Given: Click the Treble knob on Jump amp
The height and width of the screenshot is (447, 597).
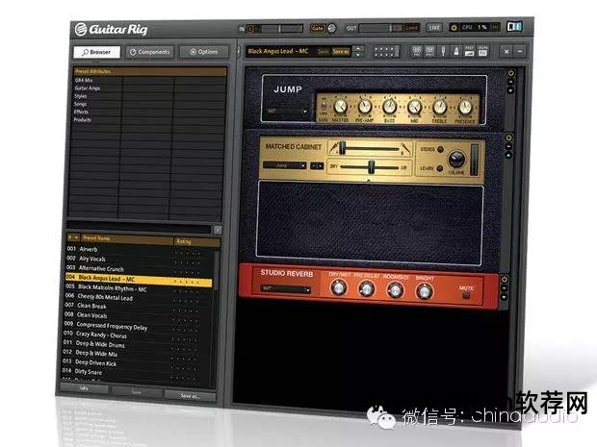Looking at the screenshot, I should point(438,107).
